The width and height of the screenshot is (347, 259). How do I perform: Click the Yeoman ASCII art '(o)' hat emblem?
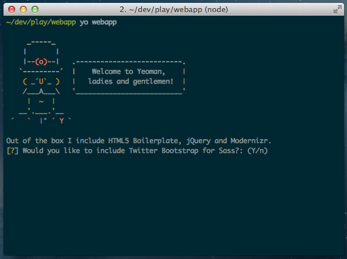[x=41, y=62]
